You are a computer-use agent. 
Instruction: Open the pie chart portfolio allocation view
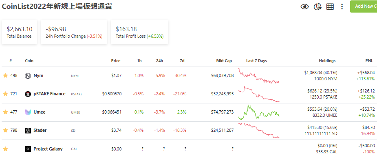(x=317, y=7)
